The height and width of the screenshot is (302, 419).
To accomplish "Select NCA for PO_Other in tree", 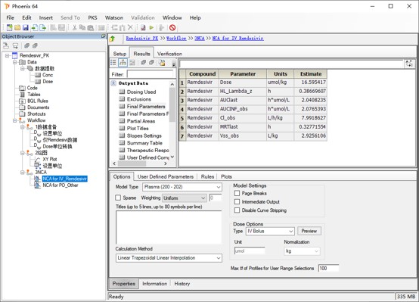I will pyautogui.click(x=61, y=185).
